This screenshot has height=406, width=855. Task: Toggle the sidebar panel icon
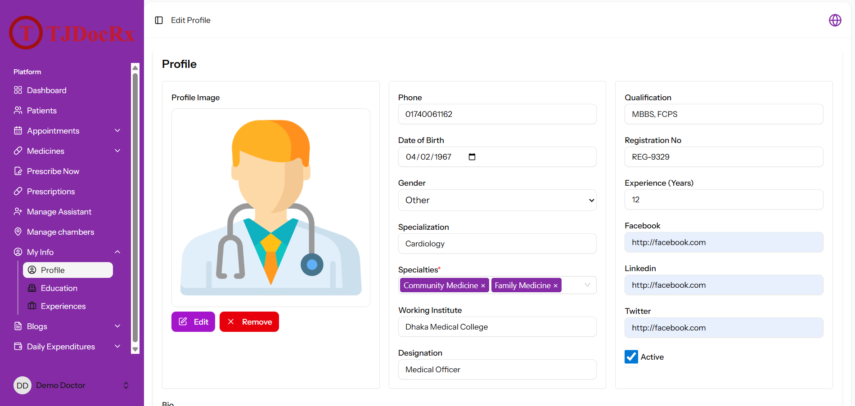tap(159, 20)
